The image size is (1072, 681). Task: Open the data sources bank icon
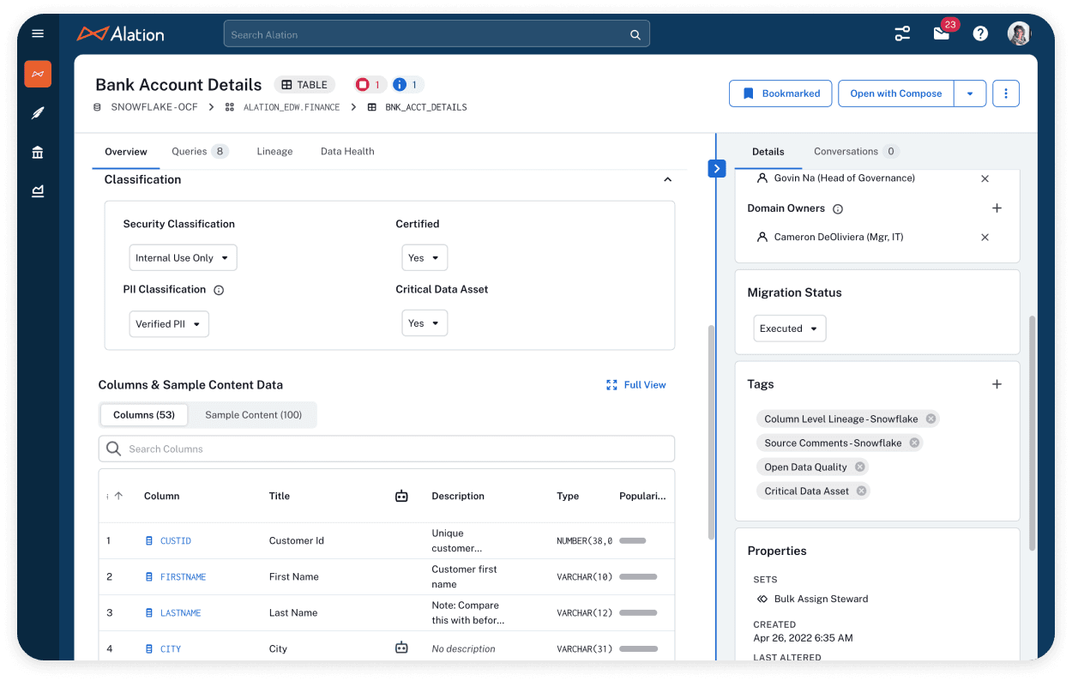37,152
